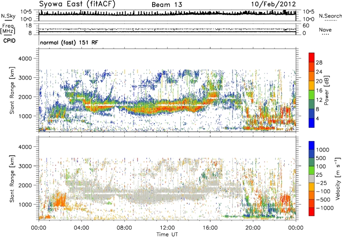The image size is (342, 237).
Task: Click the 'Slant Range [km]' label of velocity panel
Action: pyautogui.click(x=12, y=179)
